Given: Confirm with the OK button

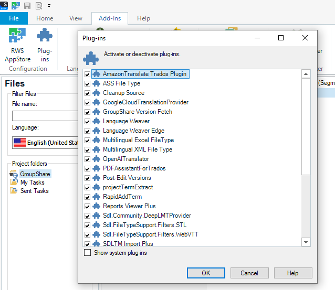Looking at the screenshot, I should coord(206,273).
